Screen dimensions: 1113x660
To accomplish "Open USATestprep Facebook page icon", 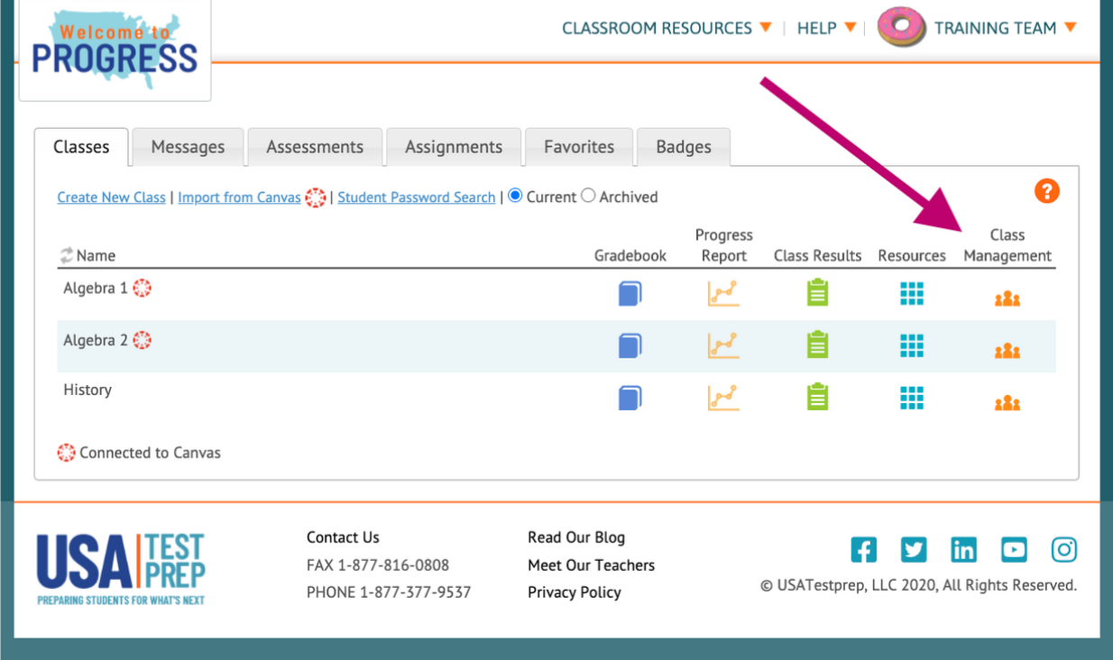I will 863,549.
